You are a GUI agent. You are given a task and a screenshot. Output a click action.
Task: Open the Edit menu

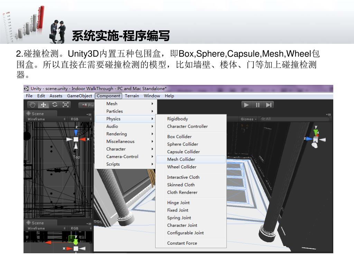pos(41,96)
